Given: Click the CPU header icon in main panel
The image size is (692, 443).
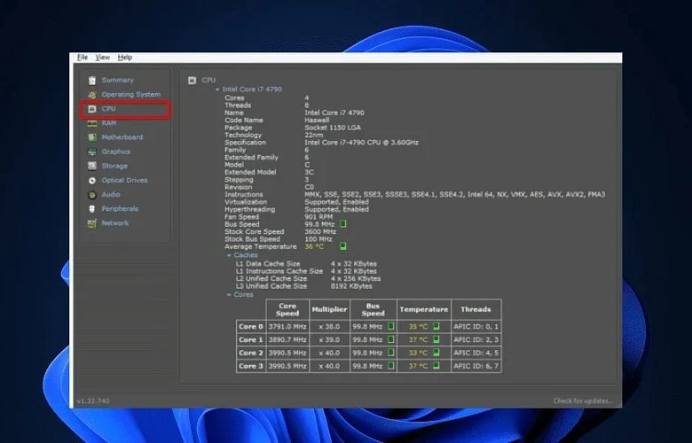Looking at the screenshot, I should pos(192,81).
